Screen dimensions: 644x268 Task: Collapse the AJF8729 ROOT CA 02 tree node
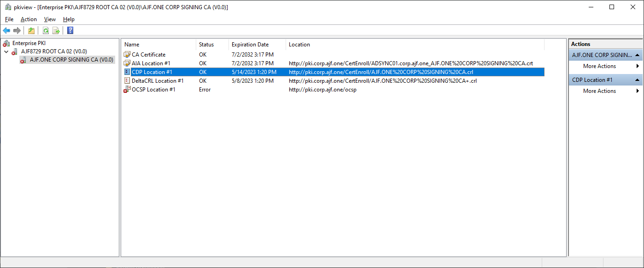tap(6, 51)
